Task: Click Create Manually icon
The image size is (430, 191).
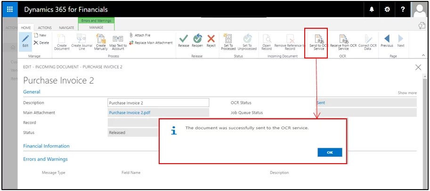Action: pyautogui.click(x=101, y=42)
